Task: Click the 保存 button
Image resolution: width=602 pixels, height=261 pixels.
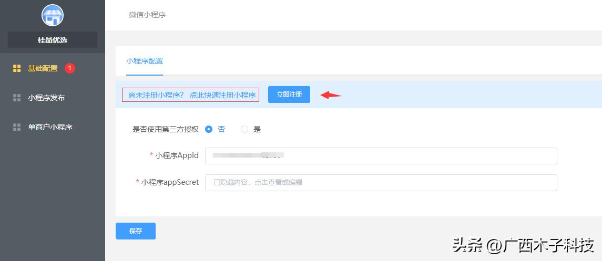Action: click(x=136, y=231)
